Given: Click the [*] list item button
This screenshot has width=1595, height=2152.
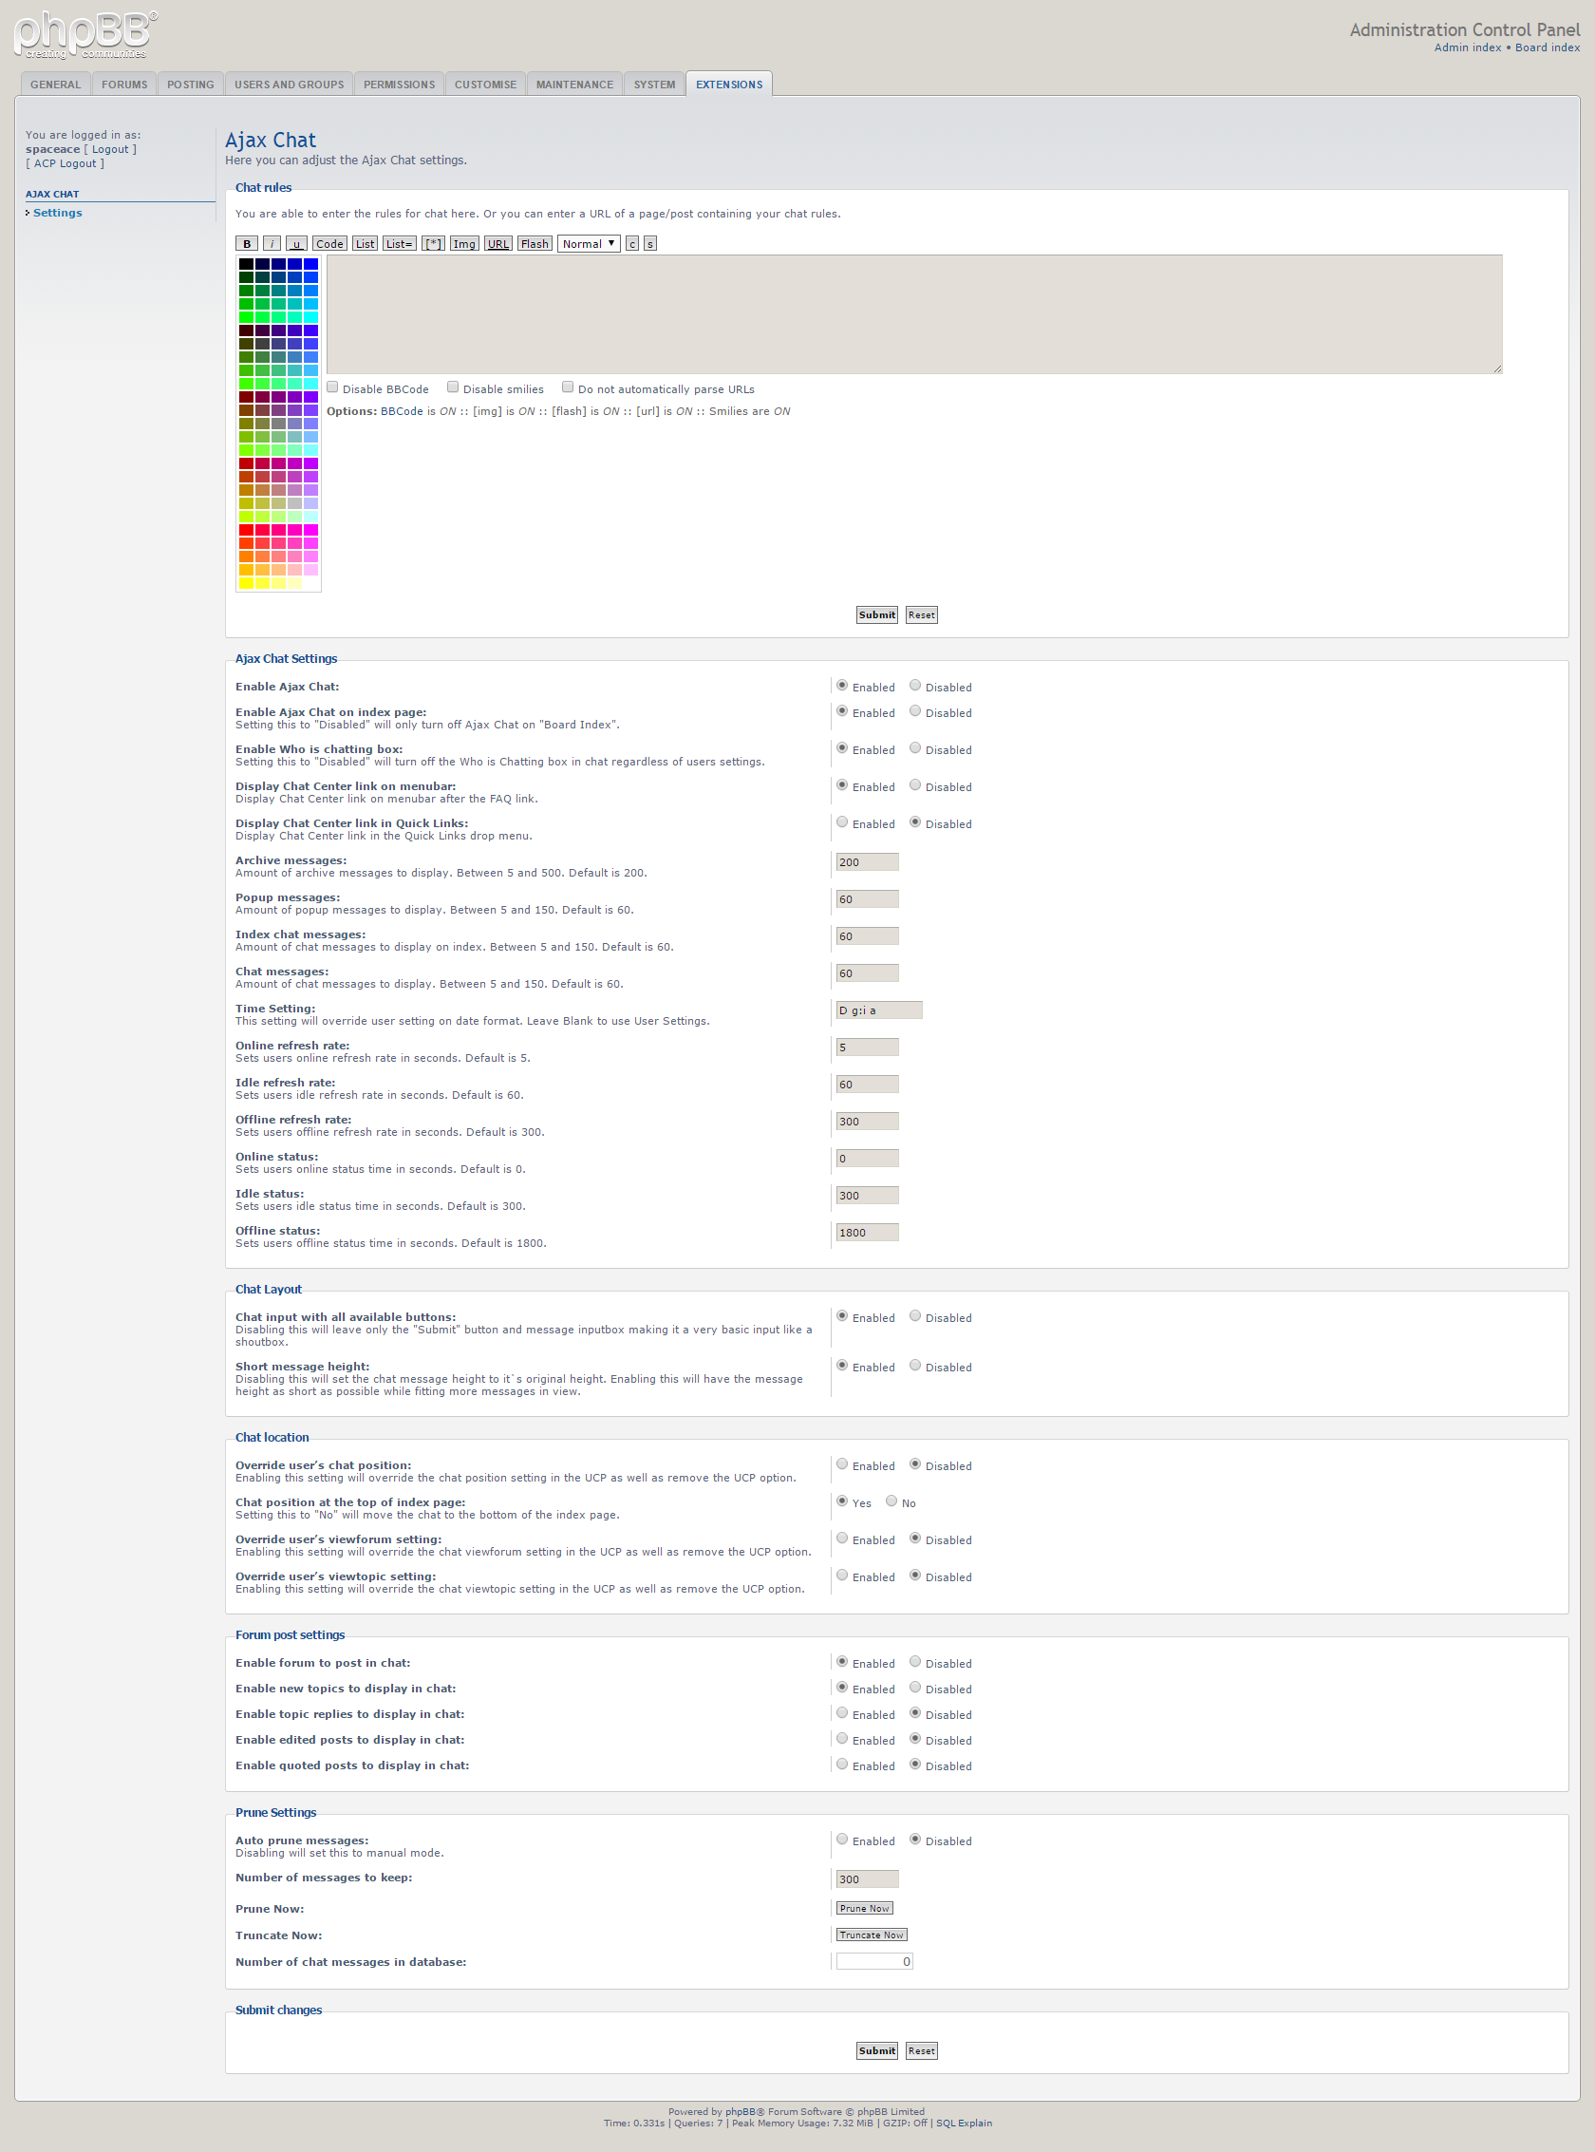Looking at the screenshot, I should click(x=434, y=243).
